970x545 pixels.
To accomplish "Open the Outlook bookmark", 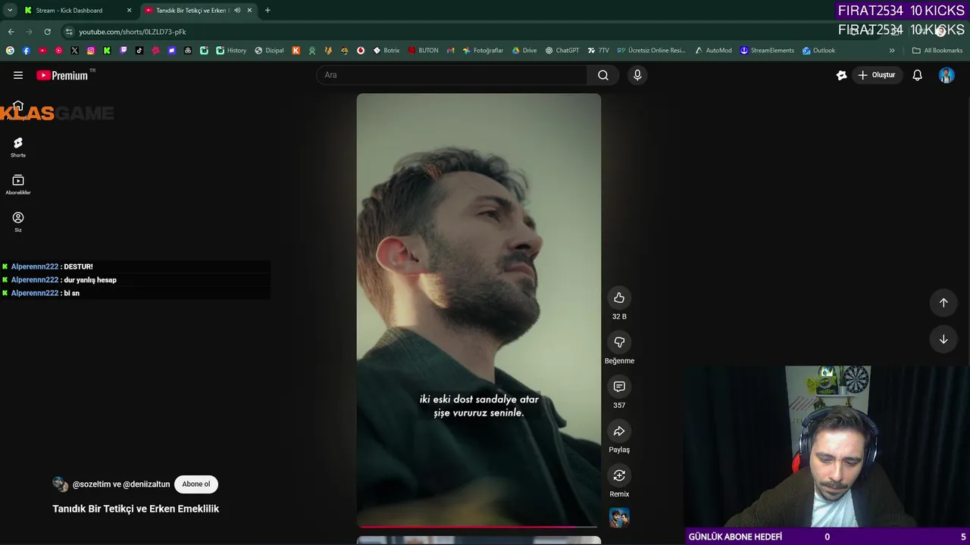I will [818, 51].
